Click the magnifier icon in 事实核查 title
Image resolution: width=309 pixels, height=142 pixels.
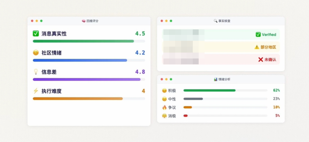[x=215, y=21]
